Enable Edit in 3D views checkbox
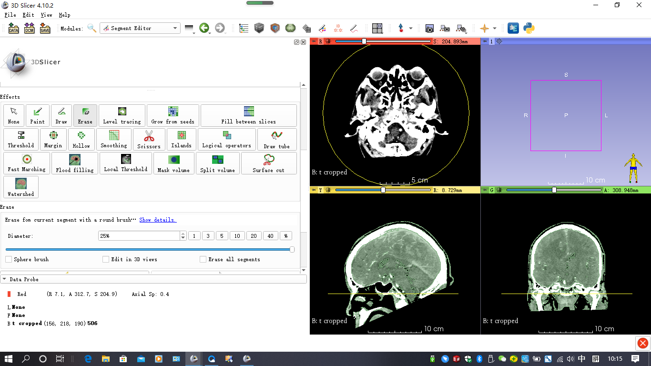Viewport: 651px width, 366px height. (x=106, y=259)
